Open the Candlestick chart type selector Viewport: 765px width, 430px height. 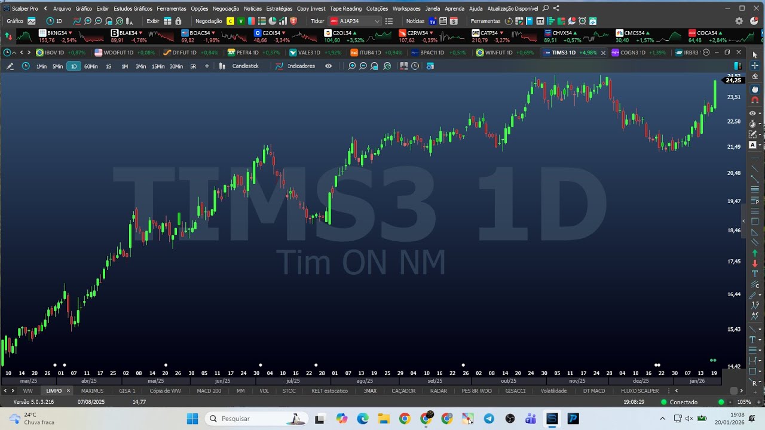[x=239, y=66]
